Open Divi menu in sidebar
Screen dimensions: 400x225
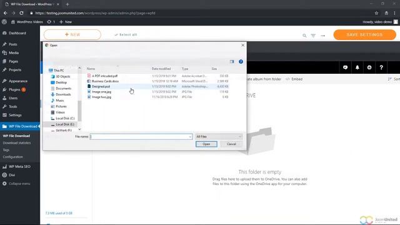[x=12, y=175]
